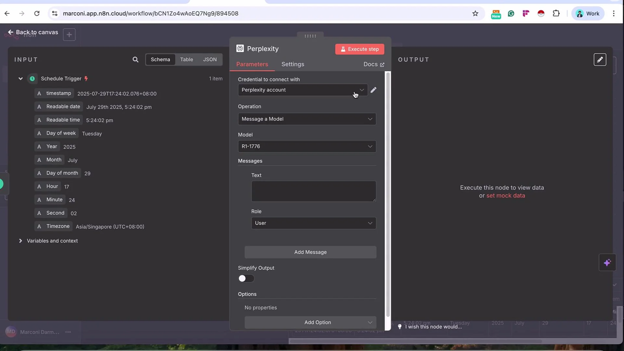Screen dimensions: 624x351
Task: Select the Month field
Action: point(49,160)
